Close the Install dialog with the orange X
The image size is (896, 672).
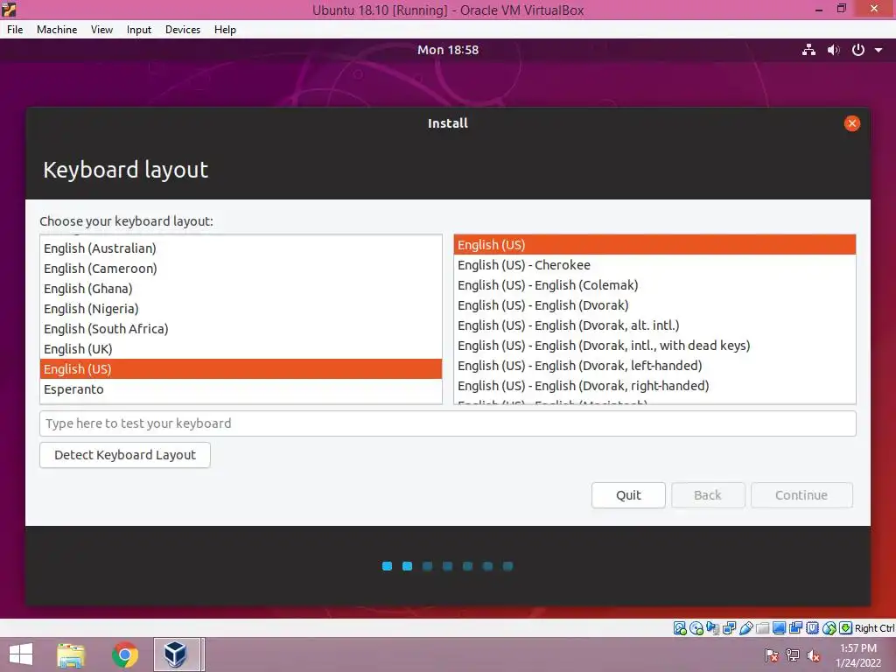click(x=851, y=123)
